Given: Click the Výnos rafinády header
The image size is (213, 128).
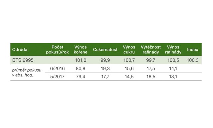Looking at the screenshot, I should coord(173,50).
